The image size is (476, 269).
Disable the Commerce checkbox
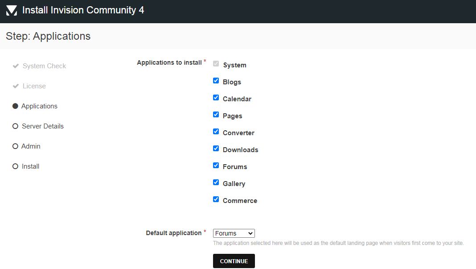click(x=216, y=199)
